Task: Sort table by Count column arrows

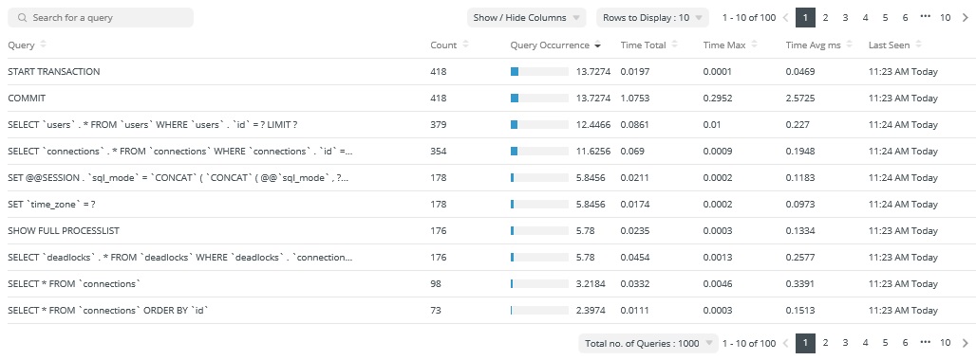Action: [x=465, y=45]
